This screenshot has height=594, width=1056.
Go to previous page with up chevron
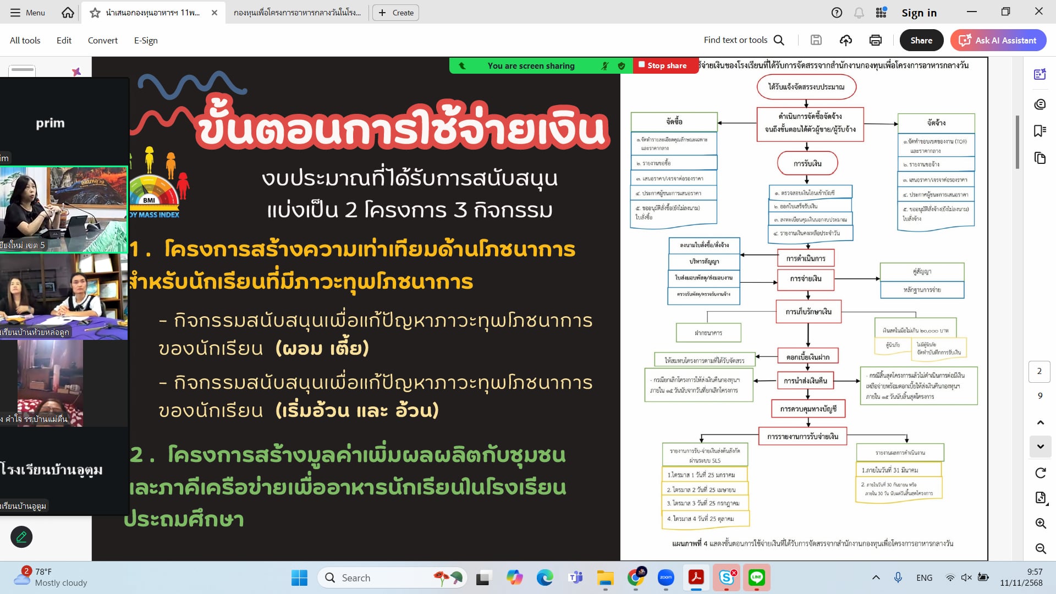(x=1040, y=422)
